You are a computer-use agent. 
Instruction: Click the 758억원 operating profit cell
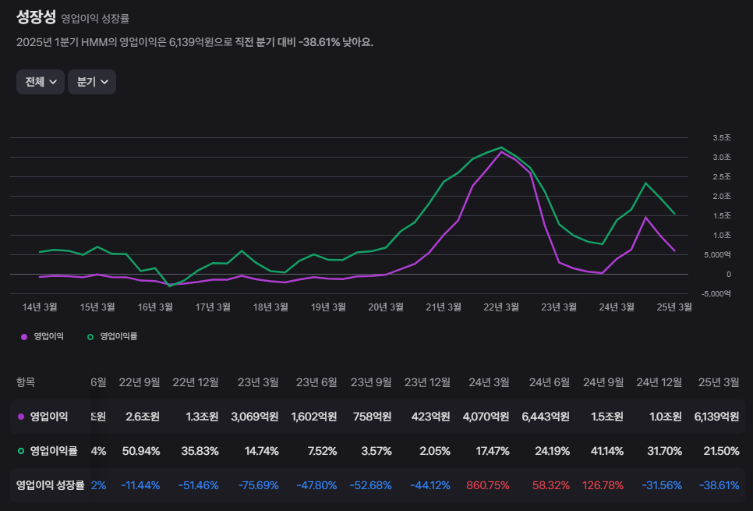click(372, 417)
